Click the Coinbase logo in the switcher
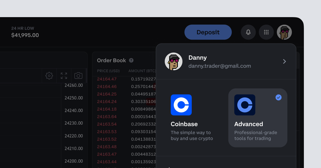 click(181, 105)
